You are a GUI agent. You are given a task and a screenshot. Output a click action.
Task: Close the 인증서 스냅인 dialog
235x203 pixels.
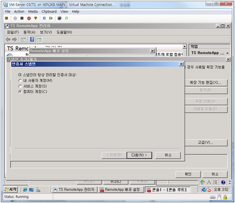click(181, 64)
